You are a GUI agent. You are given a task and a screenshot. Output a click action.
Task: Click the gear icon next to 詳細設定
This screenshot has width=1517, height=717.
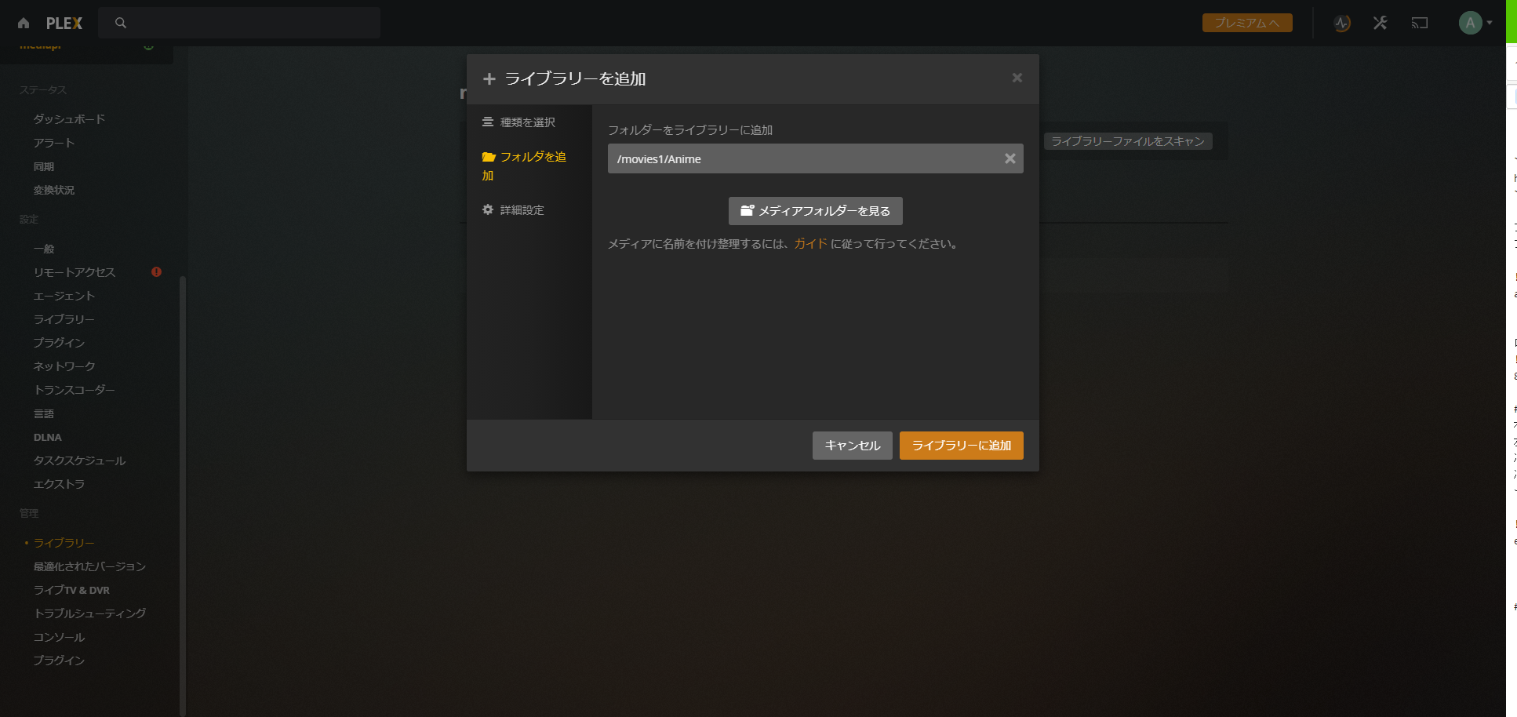coord(488,209)
